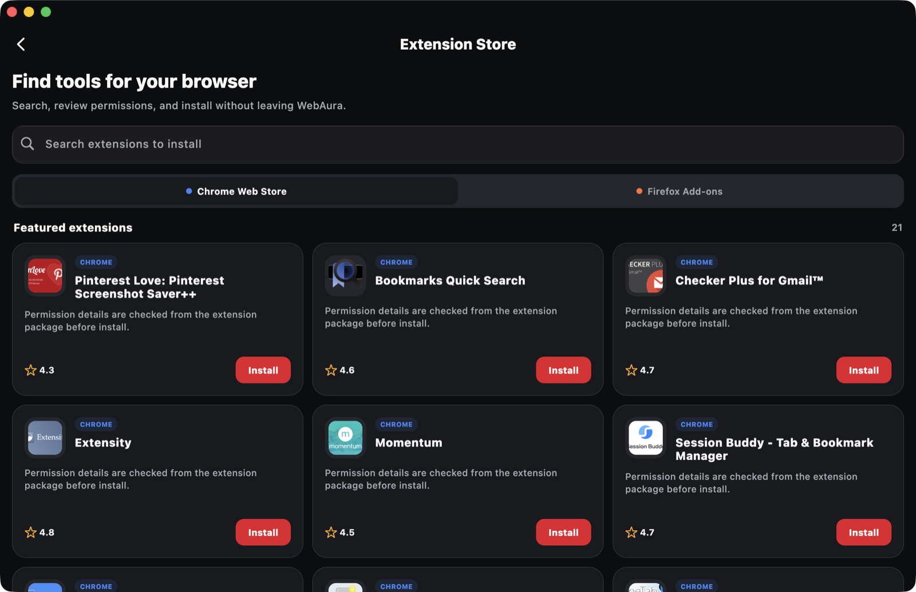Click the 4.8 rating value
916x592 pixels.
47,533
